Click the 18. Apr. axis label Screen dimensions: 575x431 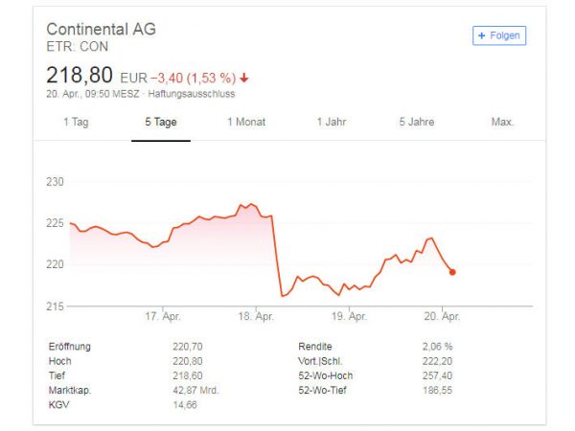coord(256,316)
